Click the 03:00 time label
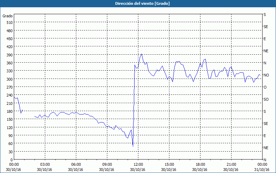Viewport: 276px width, 173px height. (x=45, y=165)
